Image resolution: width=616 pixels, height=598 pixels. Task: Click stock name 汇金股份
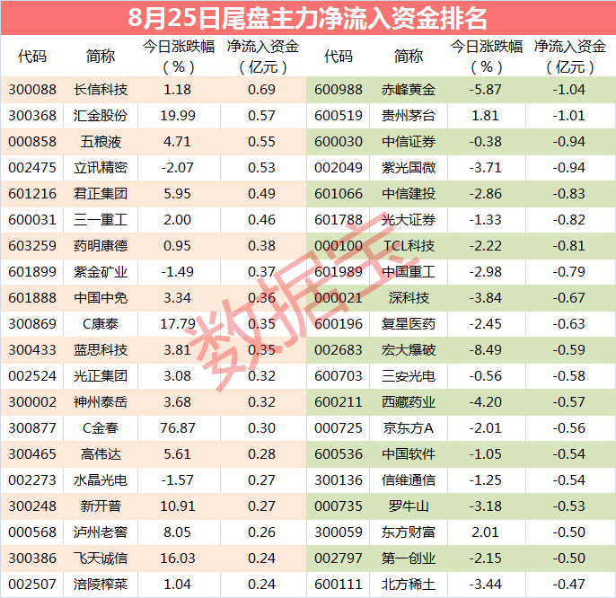tap(101, 116)
